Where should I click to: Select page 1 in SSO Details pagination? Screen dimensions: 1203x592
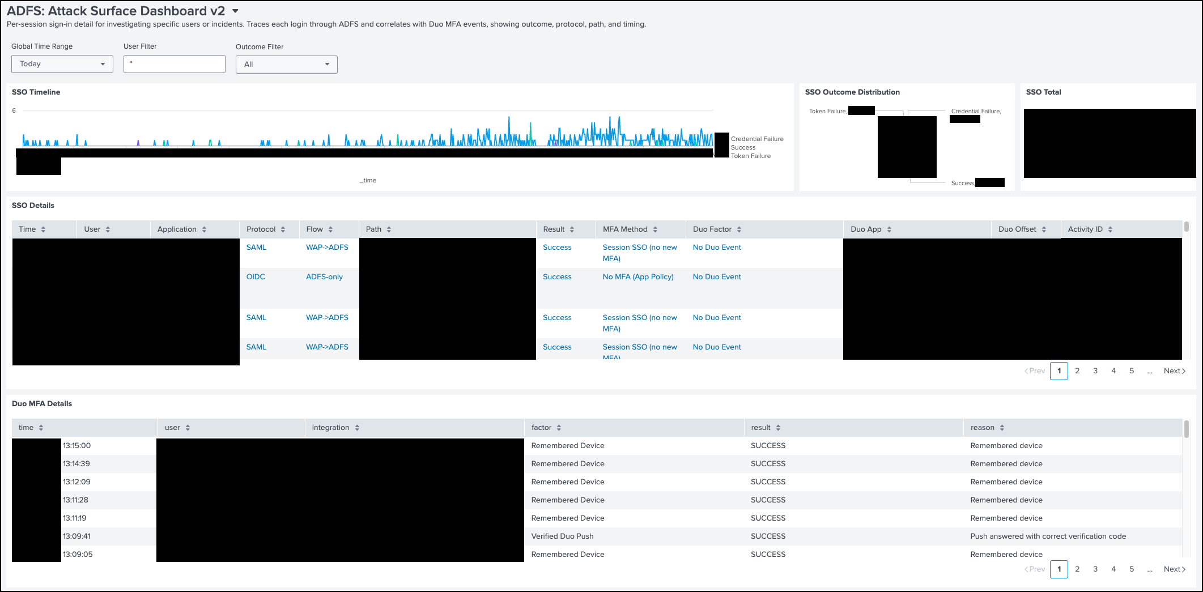click(1059, 371)
